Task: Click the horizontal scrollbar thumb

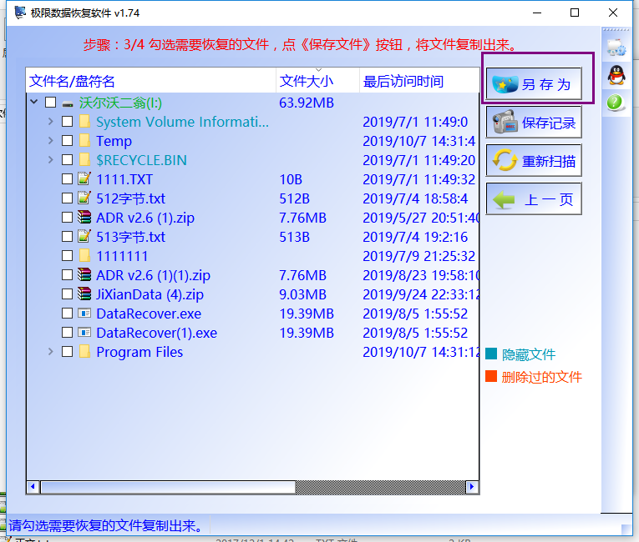Action: [168, 487]
